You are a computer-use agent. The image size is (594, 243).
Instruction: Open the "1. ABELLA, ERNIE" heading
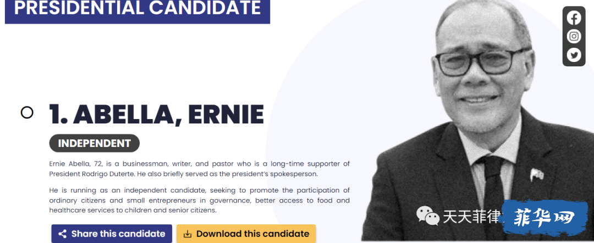pos(156,114)
